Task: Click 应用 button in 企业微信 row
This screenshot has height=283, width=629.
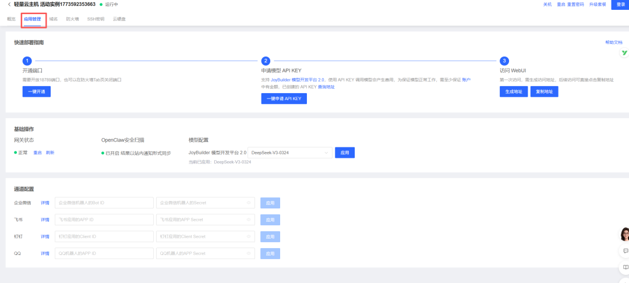Action: [270, 203]
